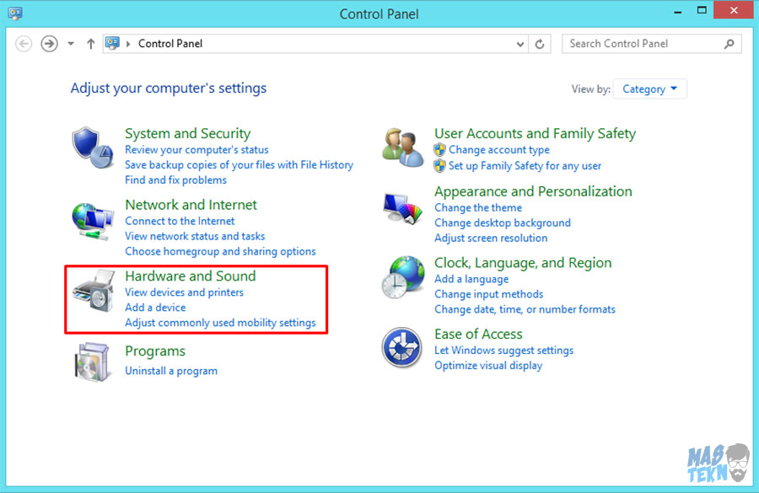Click View devices and printers link
Screen dimensions: 759x493
pos(184,292)
